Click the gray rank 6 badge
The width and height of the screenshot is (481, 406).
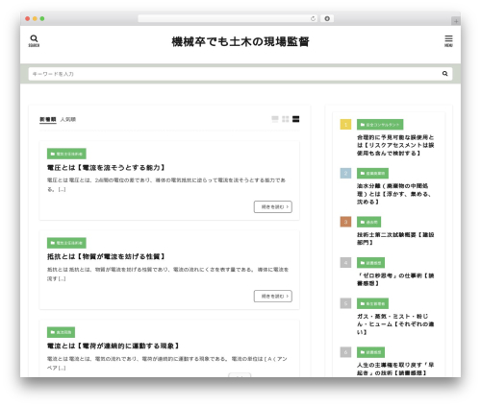(x=345, y=352)
